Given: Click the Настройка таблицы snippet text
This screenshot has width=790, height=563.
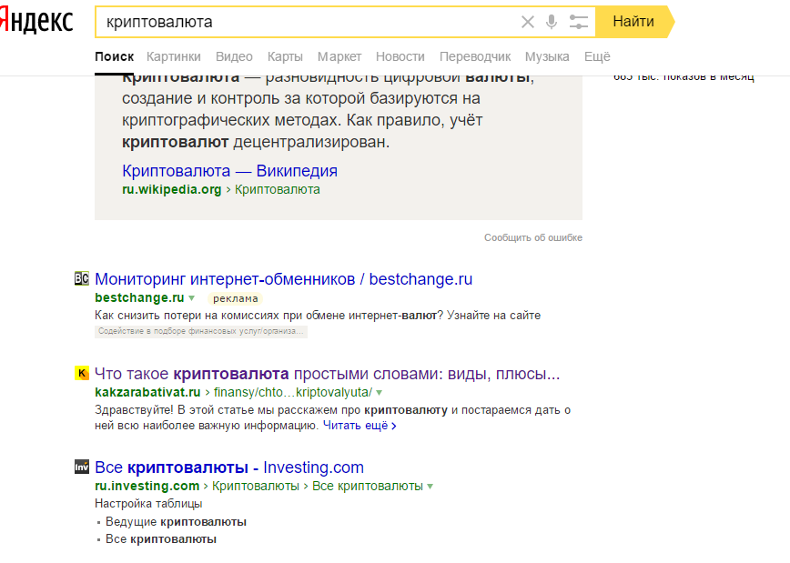Looking at the screenshot, I should [x=148, y=504].
